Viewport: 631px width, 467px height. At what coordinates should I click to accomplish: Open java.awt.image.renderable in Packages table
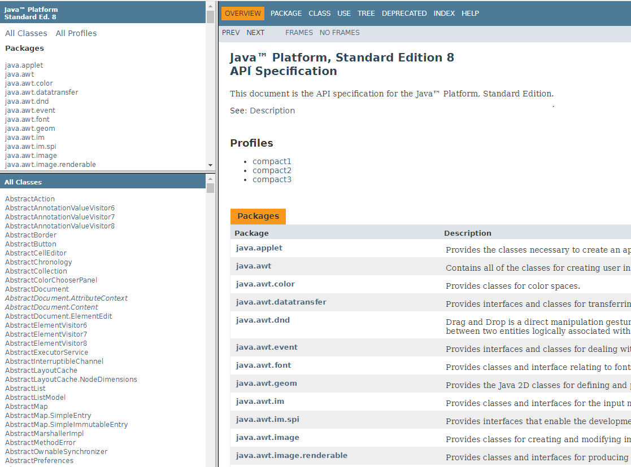click(x=291, y=455)
